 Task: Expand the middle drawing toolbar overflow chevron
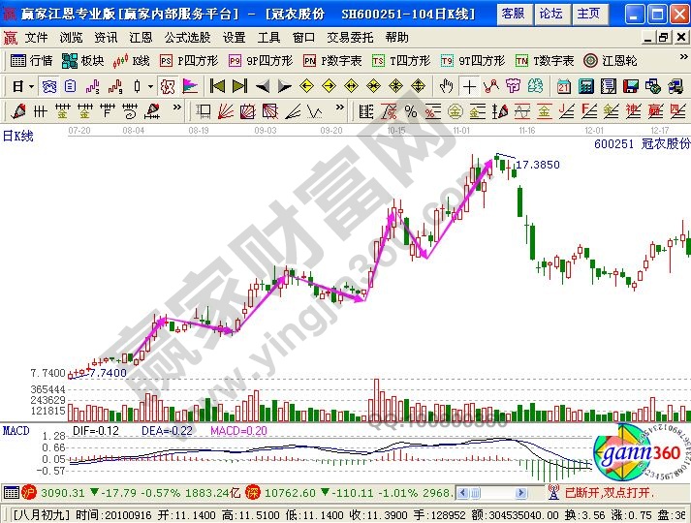(x=340, y=107)
